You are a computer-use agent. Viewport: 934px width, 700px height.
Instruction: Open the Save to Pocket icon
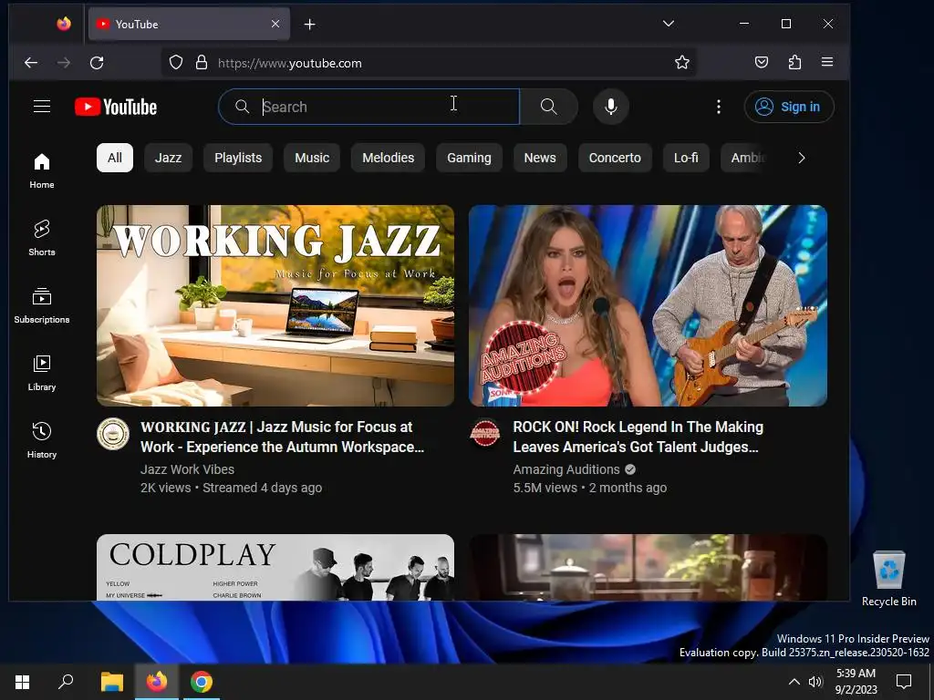click(x=762, y=62)
